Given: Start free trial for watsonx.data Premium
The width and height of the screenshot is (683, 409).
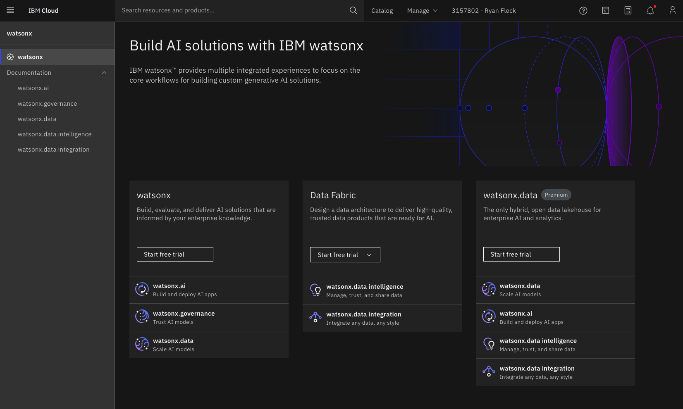Looking at the screenshot, I should click(x=521, y=254).
